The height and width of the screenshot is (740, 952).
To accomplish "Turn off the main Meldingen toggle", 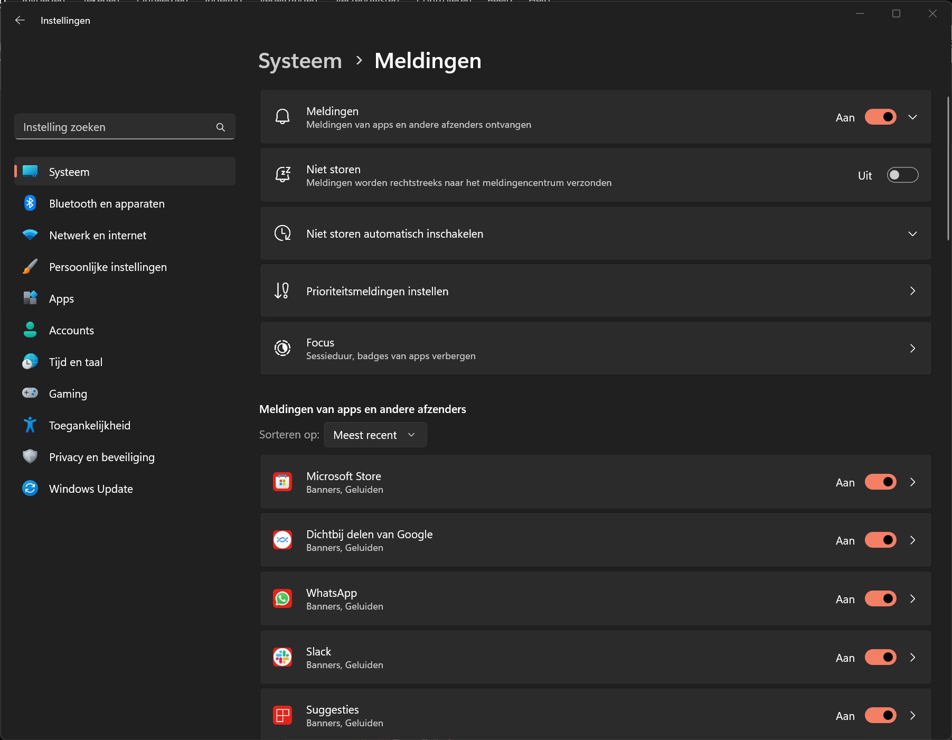I will pyautogui.click(x=880, y=117).
